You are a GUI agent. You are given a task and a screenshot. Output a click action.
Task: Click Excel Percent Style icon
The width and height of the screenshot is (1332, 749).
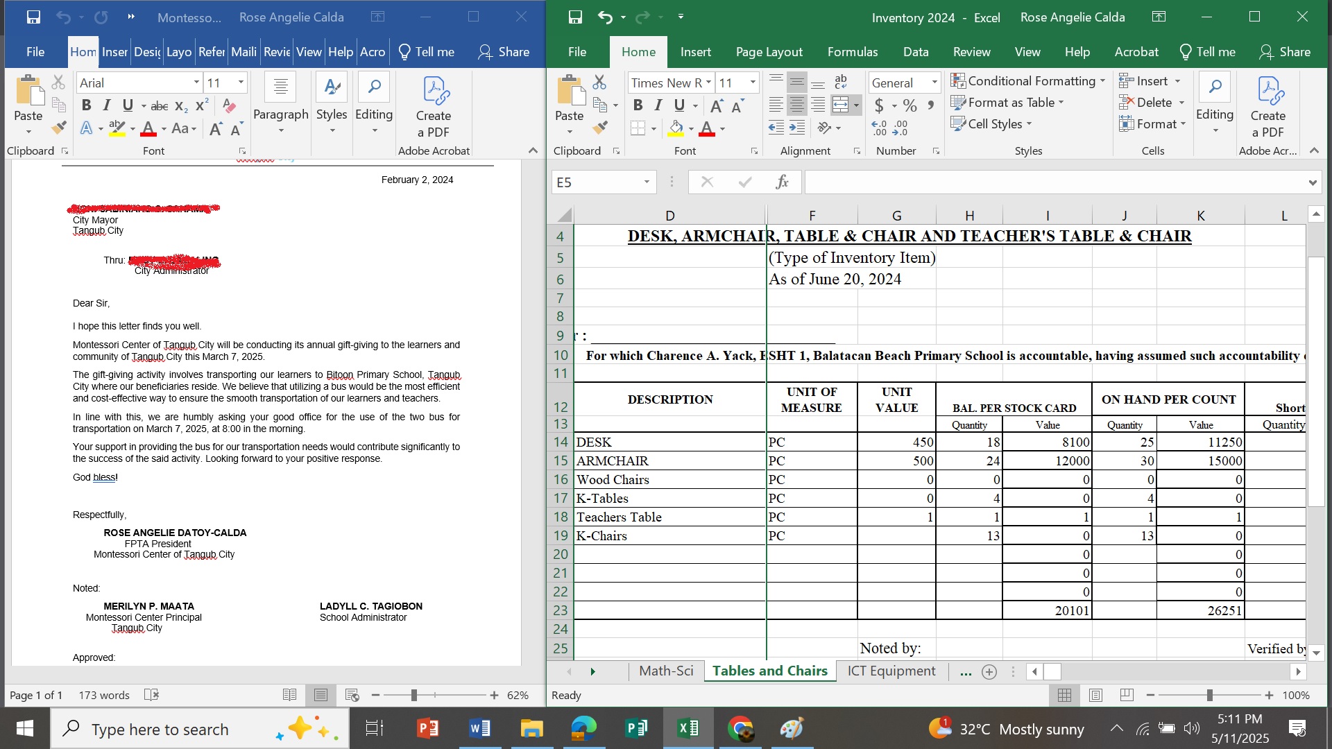910,105
